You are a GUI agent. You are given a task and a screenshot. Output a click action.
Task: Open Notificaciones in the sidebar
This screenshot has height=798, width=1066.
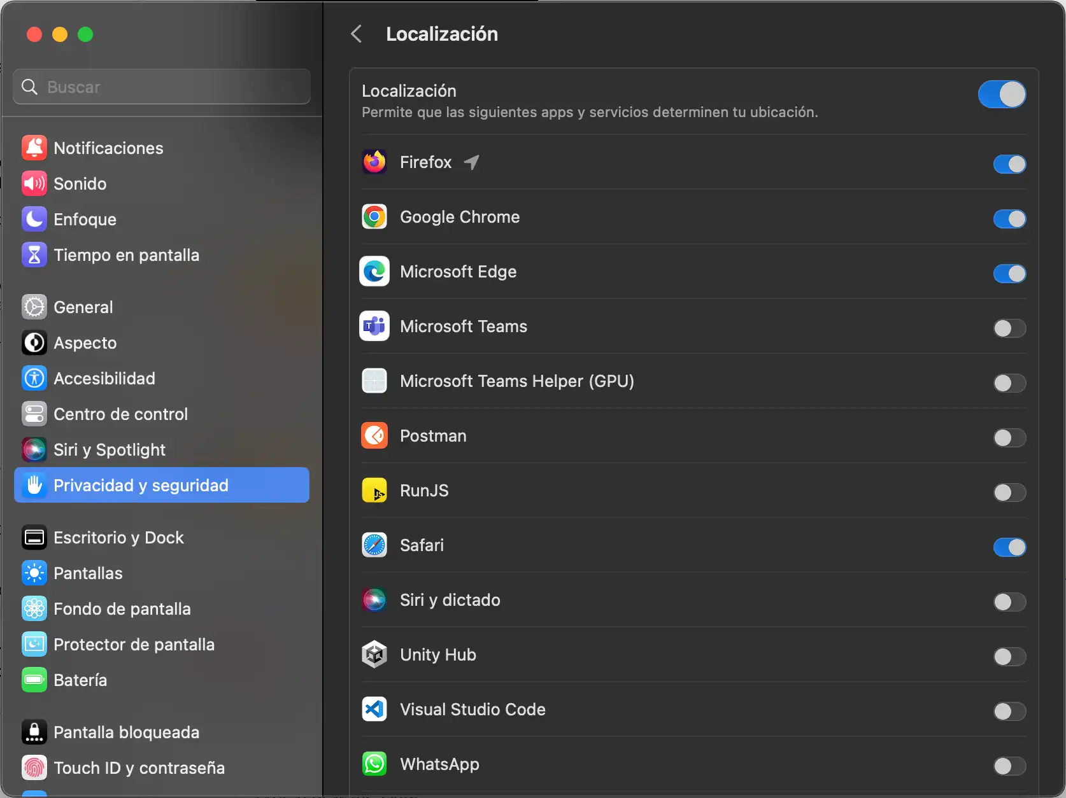[x=108, y=148]
